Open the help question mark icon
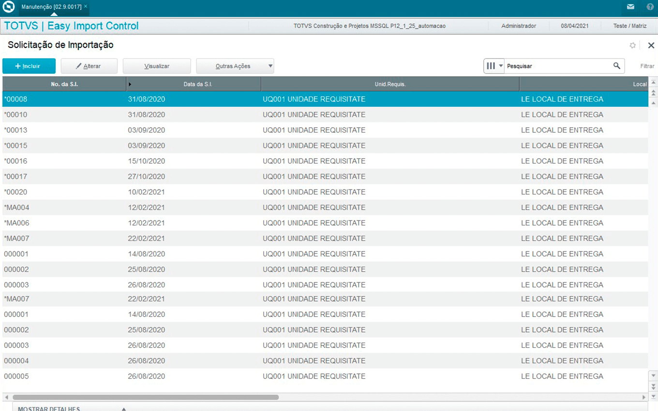Image resolution: width=658 pixels, height=411 pixels. pos(650,7)
